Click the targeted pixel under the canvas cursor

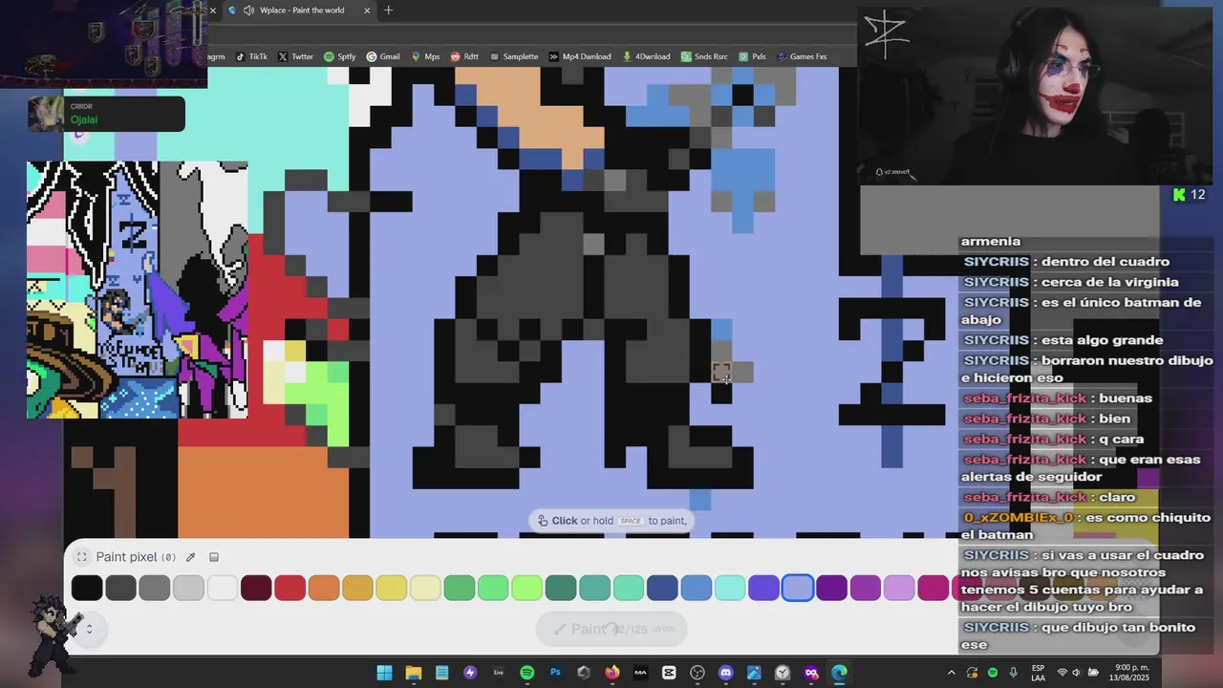(x=721, y=372)
